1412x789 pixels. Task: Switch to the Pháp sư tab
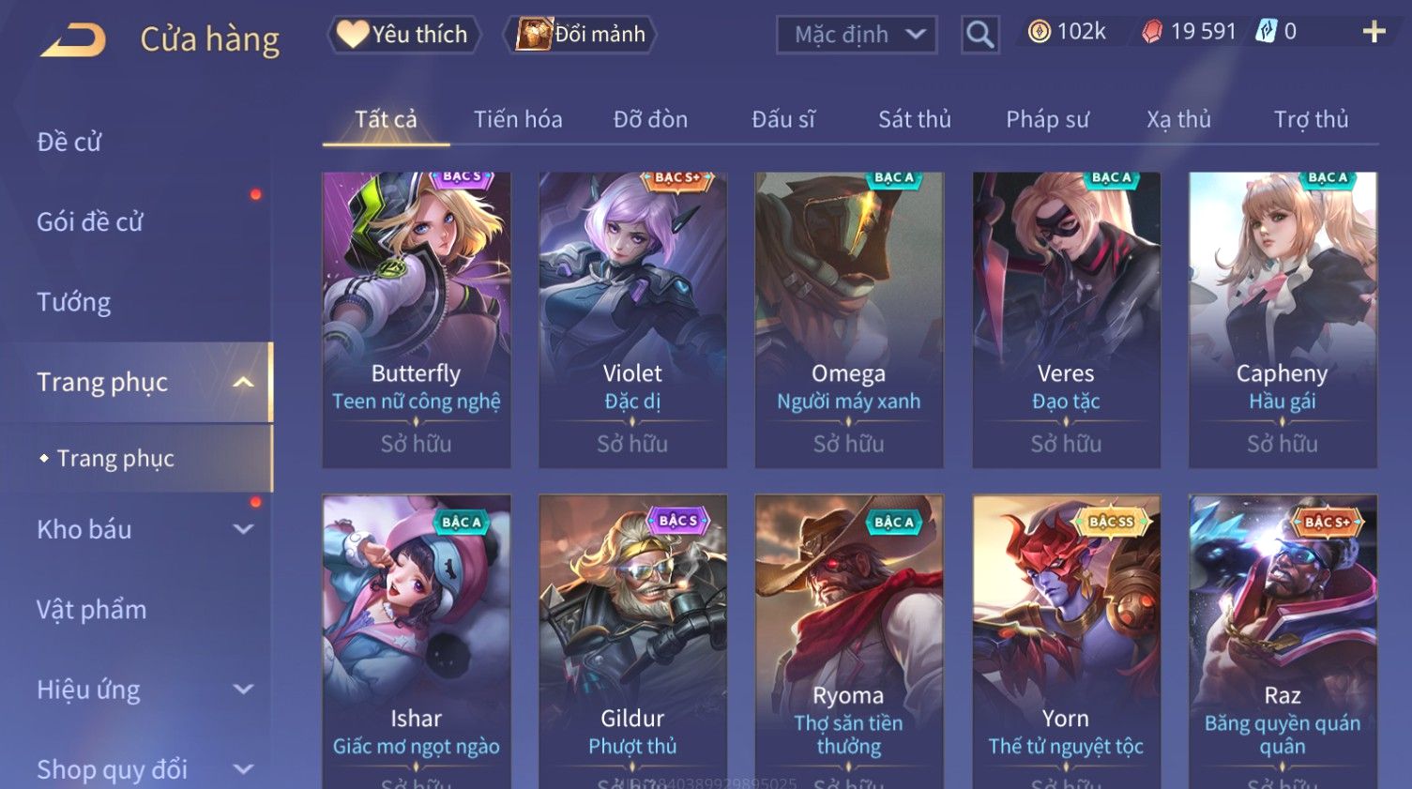pyautogui.click(x=1047, y=119)
